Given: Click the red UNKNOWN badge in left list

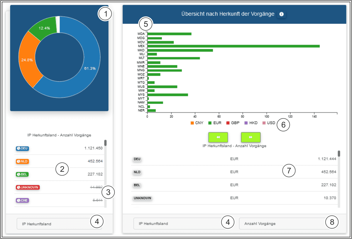Looking at the screenshot, I should click(x=27, y=187).
